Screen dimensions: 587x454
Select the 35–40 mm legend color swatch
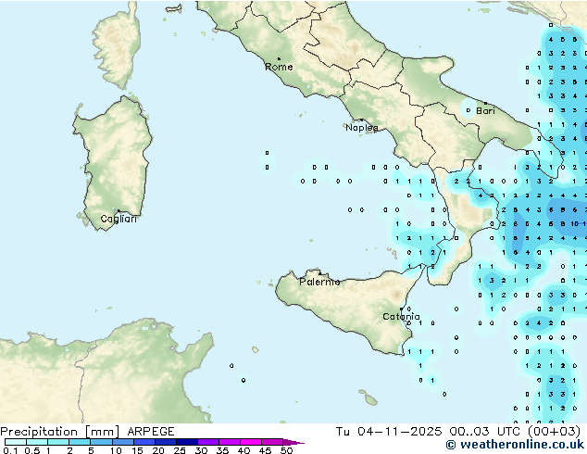(x=229, y=442)
